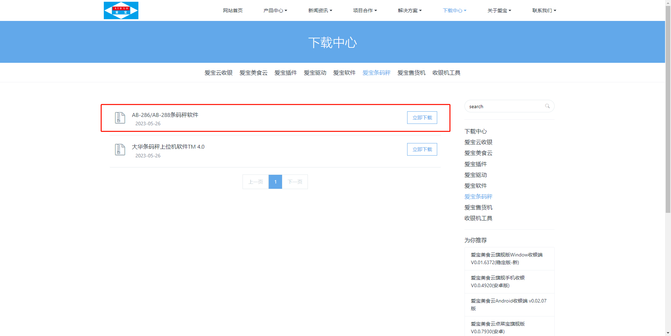Open sidebar 爱宝美食云 link
Screen dimensions: 671x336
[x=478, y=153]
